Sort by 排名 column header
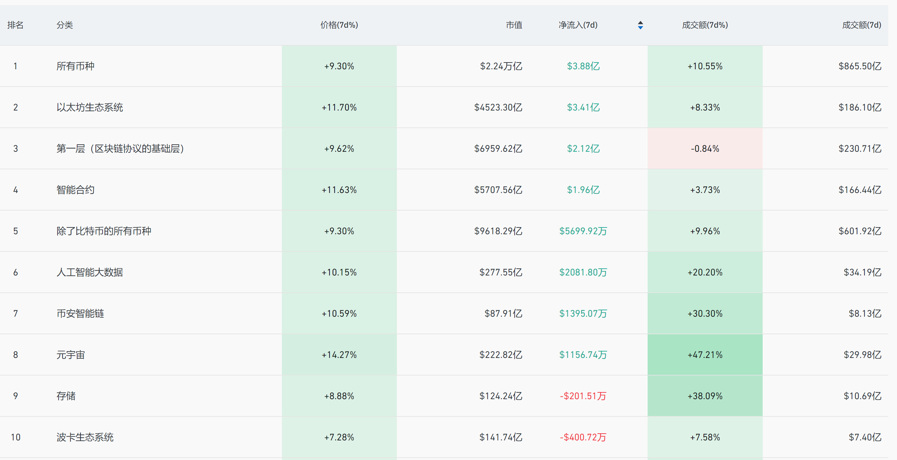The height and width of the screenshot is (460, 897). (15, 25)
